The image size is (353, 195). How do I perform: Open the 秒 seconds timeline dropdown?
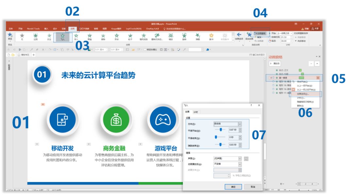pyautogui.click(x=282, y=184)
